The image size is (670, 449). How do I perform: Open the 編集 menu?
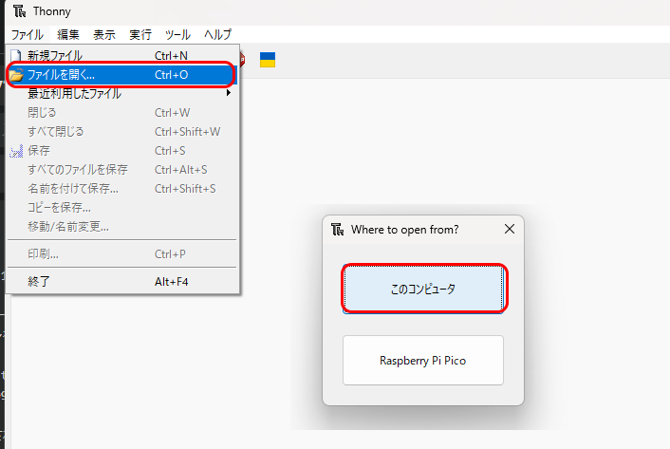pyautogui.click(x=68, y=34)
